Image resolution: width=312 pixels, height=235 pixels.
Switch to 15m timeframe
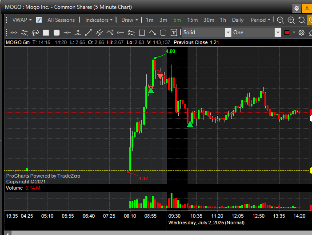[192, 20]
